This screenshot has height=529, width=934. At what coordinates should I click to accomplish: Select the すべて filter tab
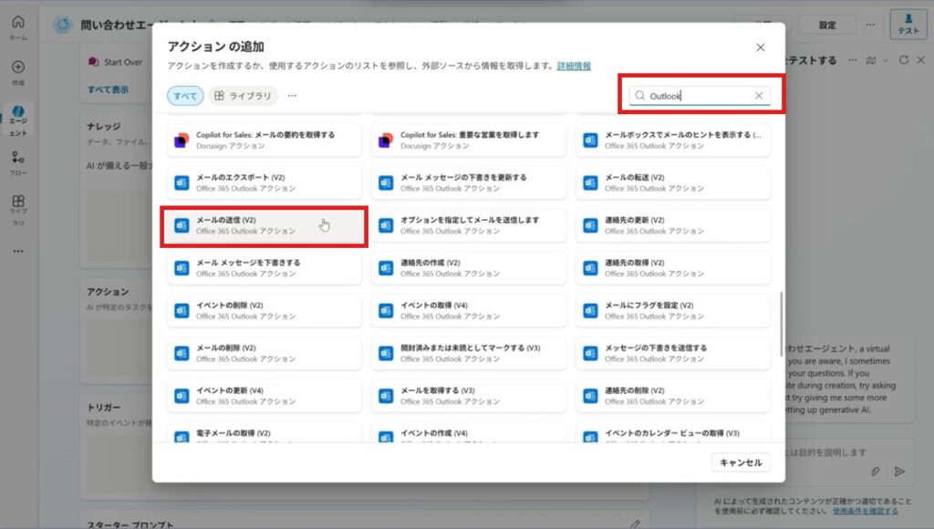point(185,96)
